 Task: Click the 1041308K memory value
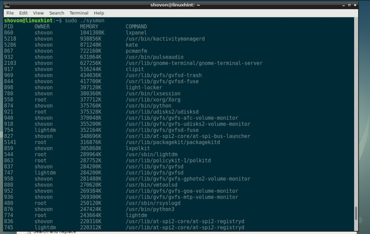pyautogui.click(x=92, y=33)
